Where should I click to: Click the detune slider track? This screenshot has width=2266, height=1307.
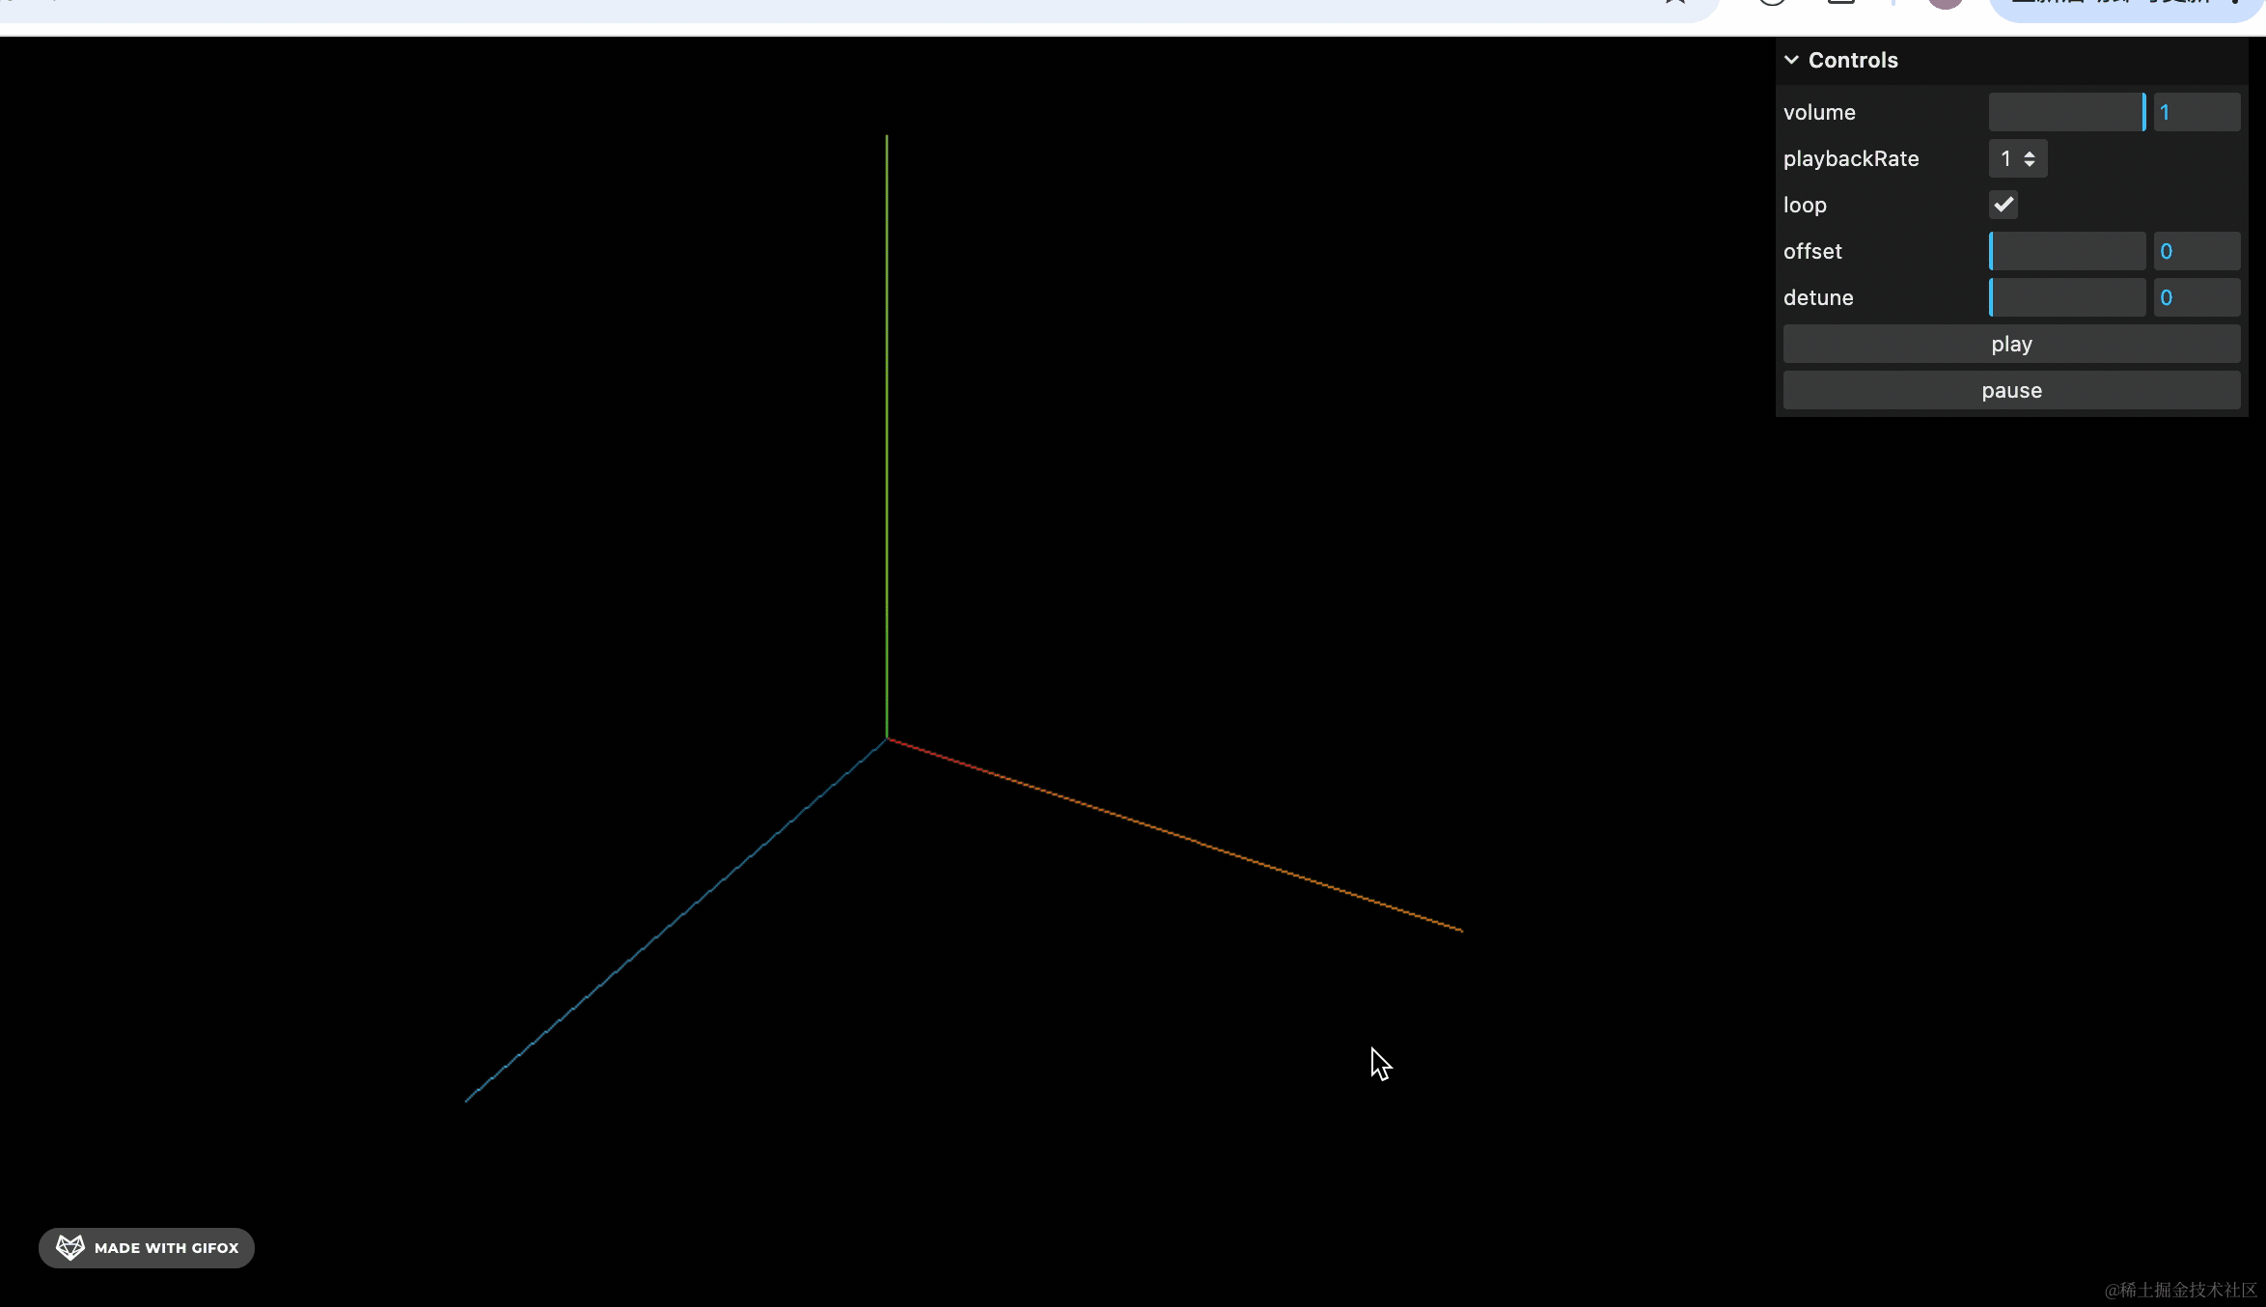2067,297
